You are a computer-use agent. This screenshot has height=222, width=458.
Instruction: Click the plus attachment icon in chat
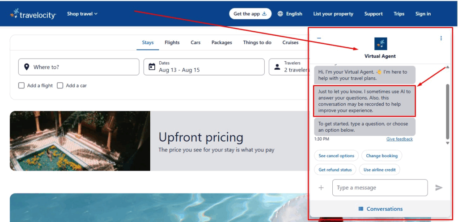pos(321,188)
